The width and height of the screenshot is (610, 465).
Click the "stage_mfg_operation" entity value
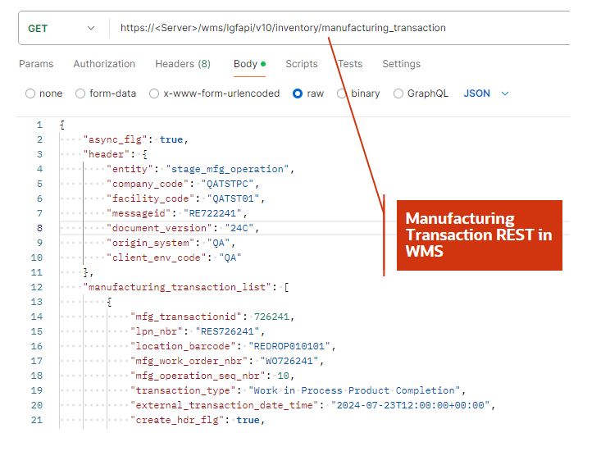point(227,169)
